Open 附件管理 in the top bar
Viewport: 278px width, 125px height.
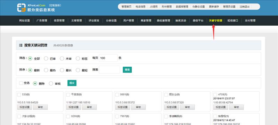point(167,7)
